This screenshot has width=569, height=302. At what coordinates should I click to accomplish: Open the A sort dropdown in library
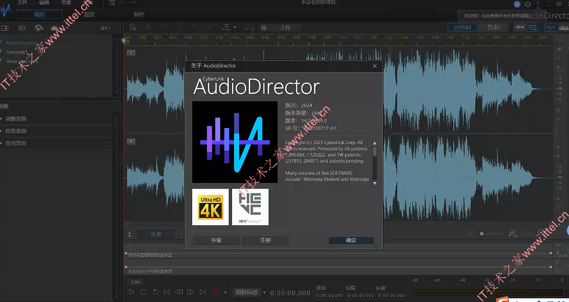[x=105, y=28]
